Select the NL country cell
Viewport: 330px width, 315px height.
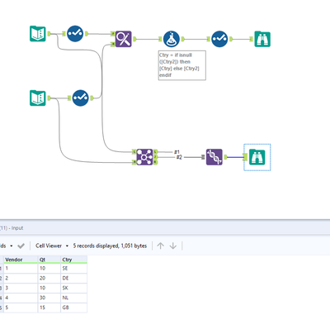[x=73, y=298]
